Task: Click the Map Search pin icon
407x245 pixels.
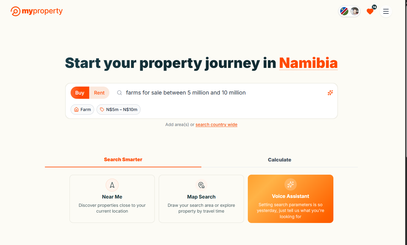Action: pos(201,185)
